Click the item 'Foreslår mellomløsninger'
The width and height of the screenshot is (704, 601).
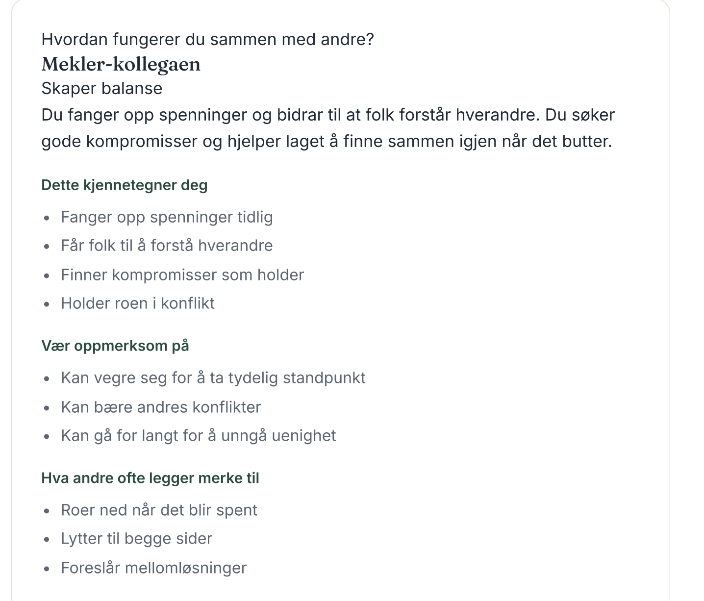pos(153,568)
